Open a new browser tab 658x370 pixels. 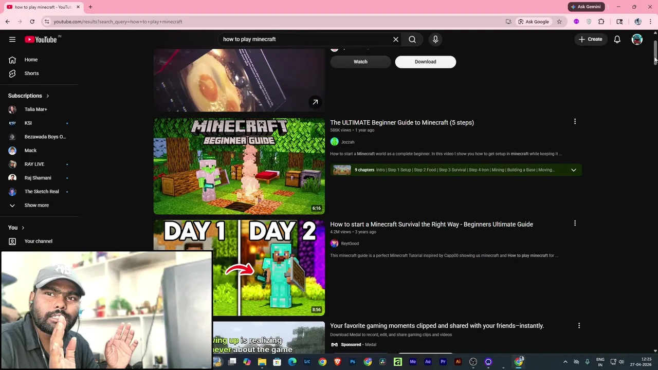(90, 7)
